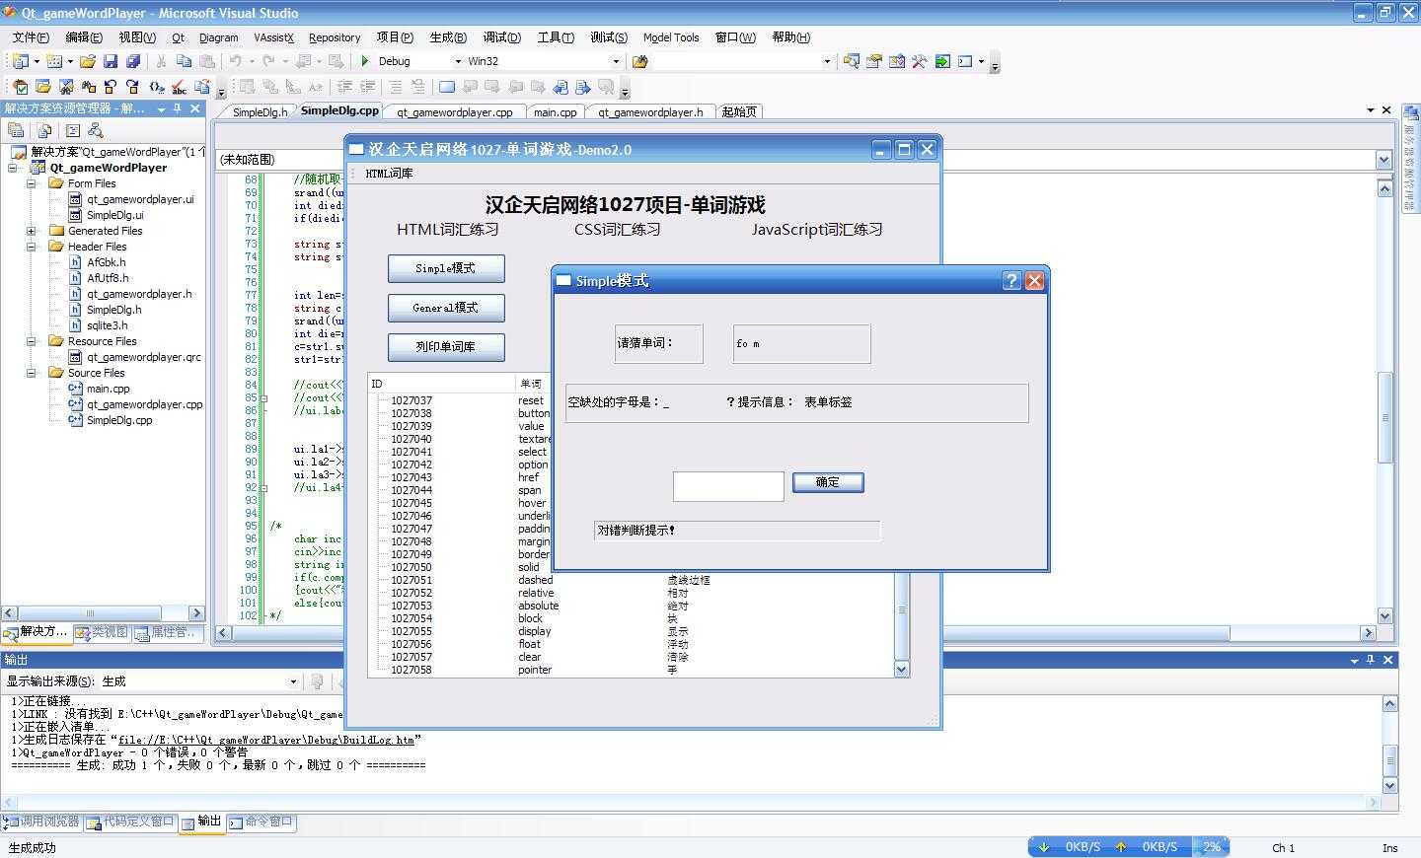Click the Simple模式 button
The width and height of the screenshot is (1421, 858).
pos(446,268)
